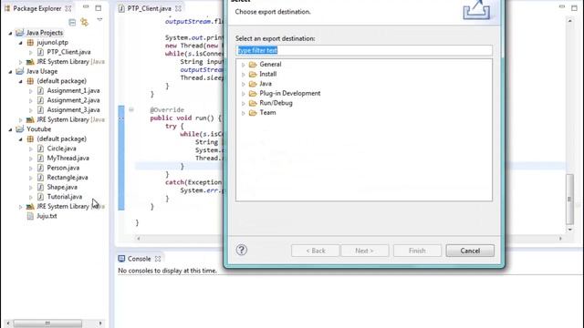Collapse the Java Projects project

point(10,33)
